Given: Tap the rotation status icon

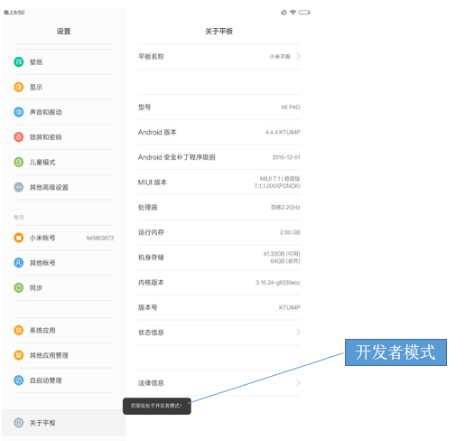Looking at the screenshot, I should coord(284,13).
